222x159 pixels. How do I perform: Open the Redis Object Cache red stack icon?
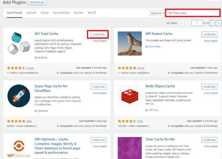tap(130, 96)
